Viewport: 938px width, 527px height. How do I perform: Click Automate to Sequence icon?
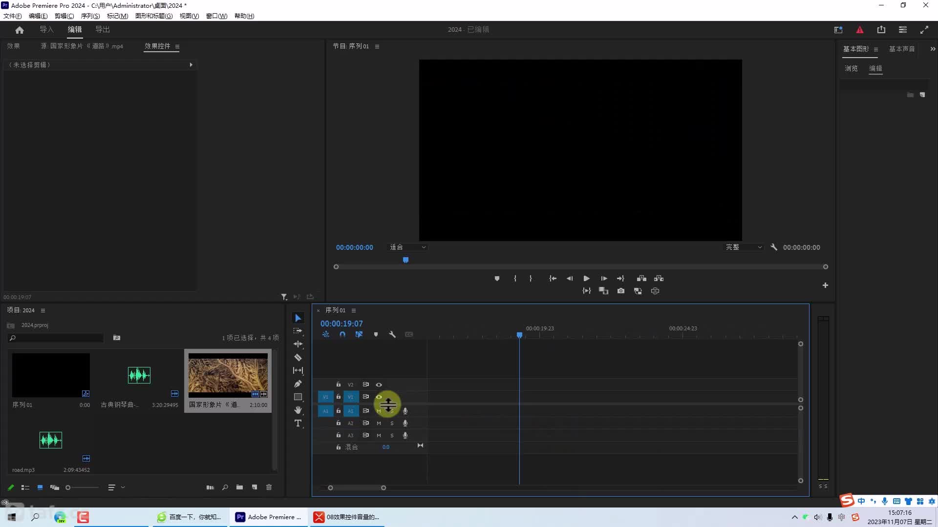coord(210,487)
